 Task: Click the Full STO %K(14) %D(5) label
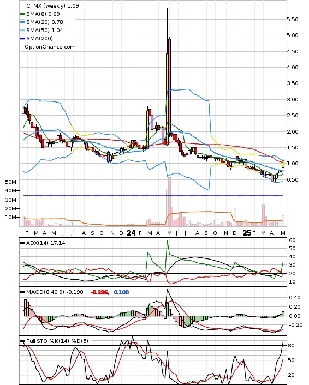(x=57, y=341)
